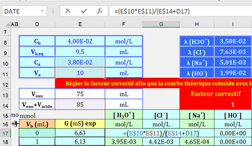
Task: Confirm formula entry with the checkmark icon
Action: [84, 11]
